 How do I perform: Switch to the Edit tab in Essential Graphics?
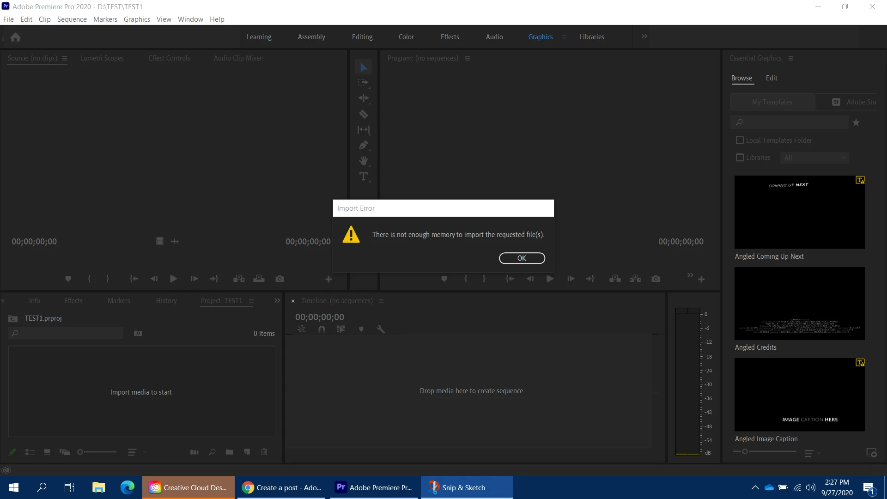click(x=771, y=78)
